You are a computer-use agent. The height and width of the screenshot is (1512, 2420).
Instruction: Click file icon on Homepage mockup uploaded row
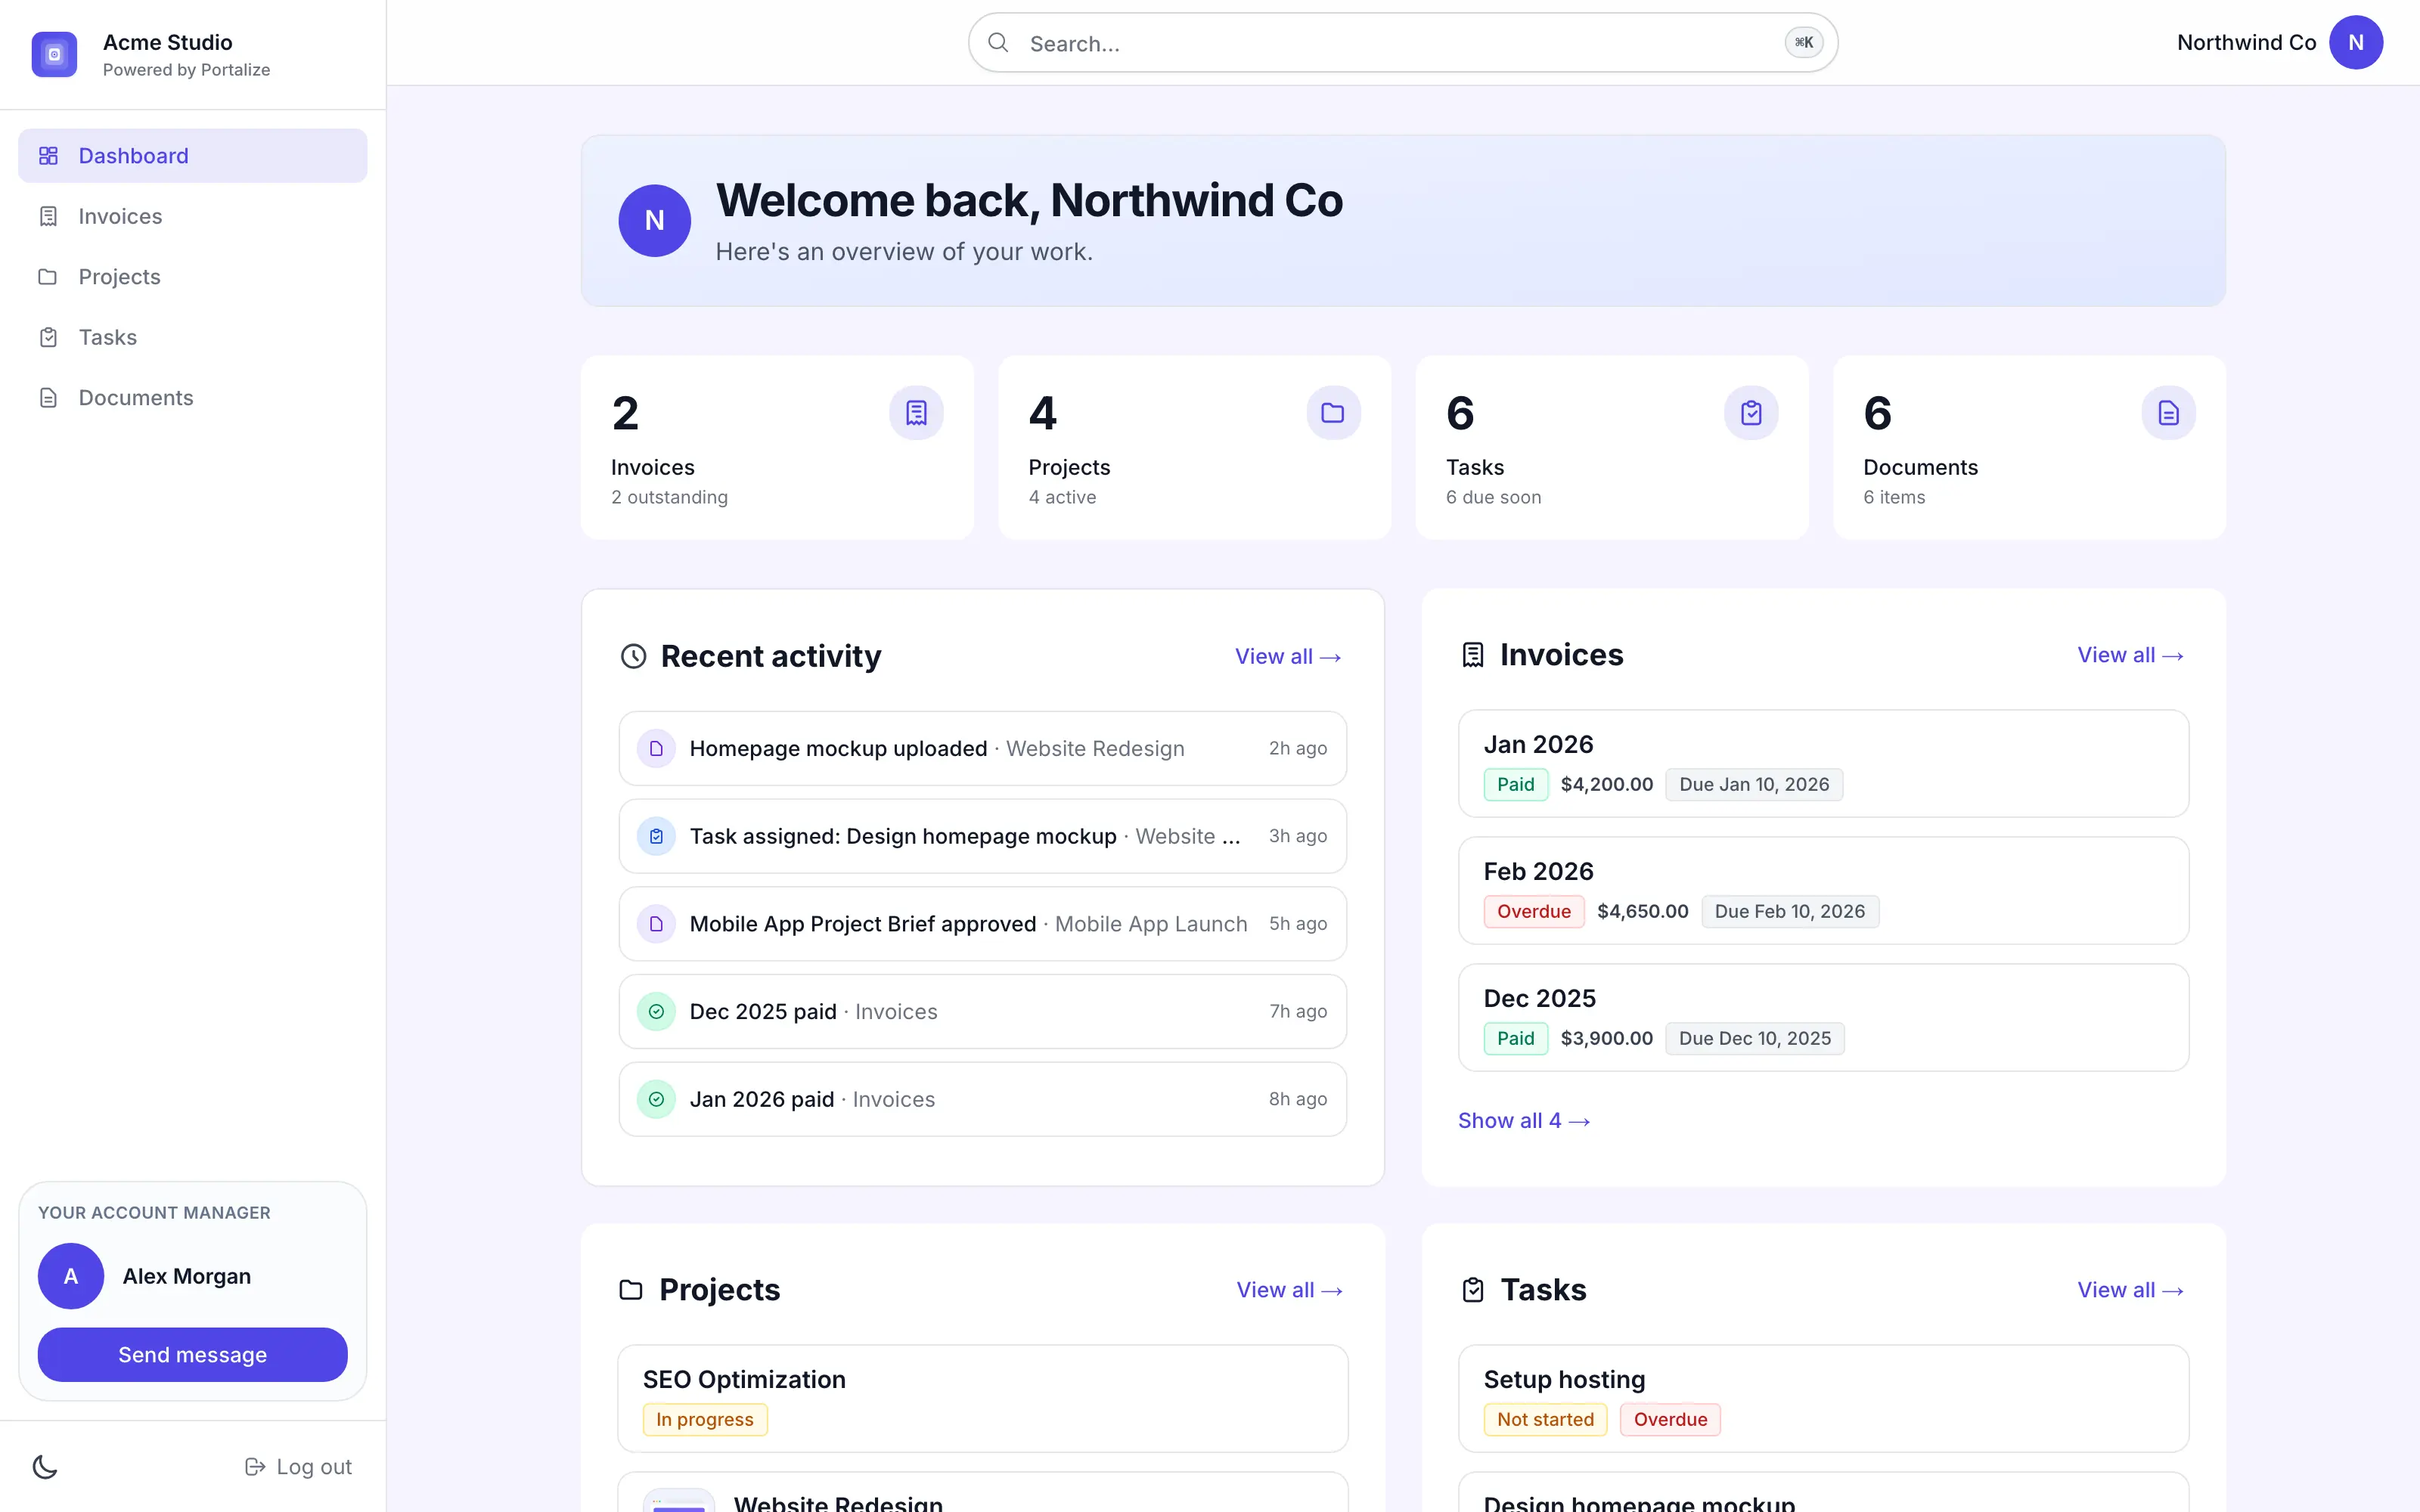tap(656, 749)
